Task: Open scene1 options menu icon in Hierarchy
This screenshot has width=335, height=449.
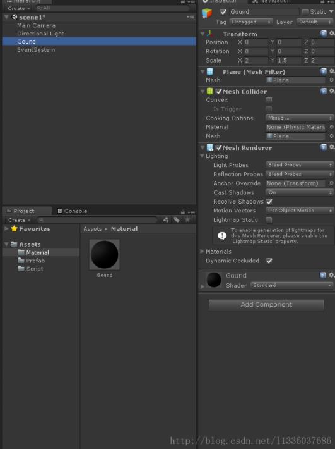Action: 190,17
